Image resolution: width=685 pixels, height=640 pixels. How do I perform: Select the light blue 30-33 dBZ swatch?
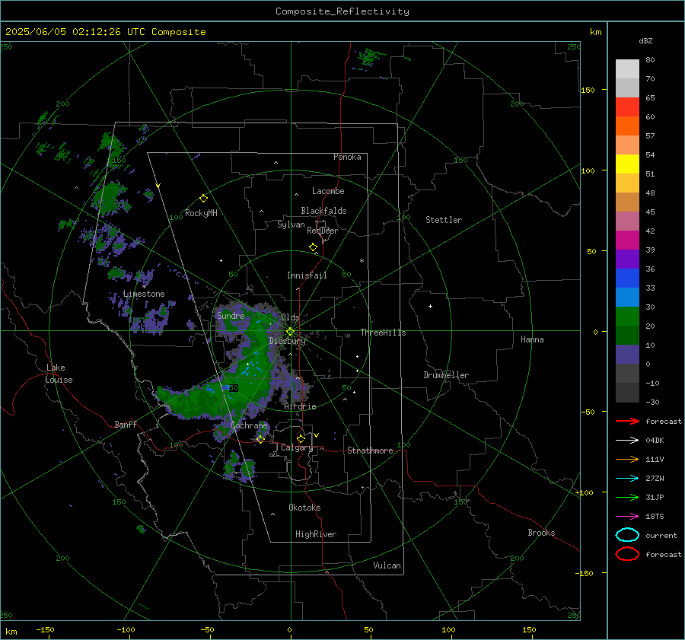coord(627,298)
